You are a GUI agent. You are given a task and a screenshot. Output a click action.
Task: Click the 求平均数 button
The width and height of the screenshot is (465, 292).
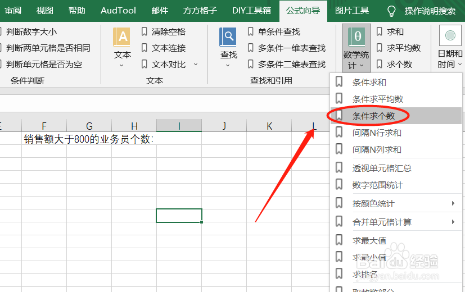click(x=399, y=48)
